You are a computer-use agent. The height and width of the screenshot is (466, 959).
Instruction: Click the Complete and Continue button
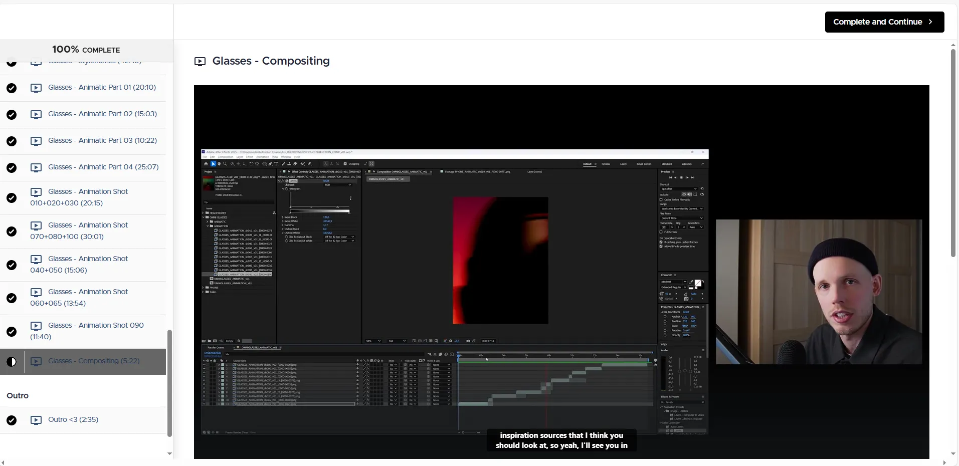(884, 22)
